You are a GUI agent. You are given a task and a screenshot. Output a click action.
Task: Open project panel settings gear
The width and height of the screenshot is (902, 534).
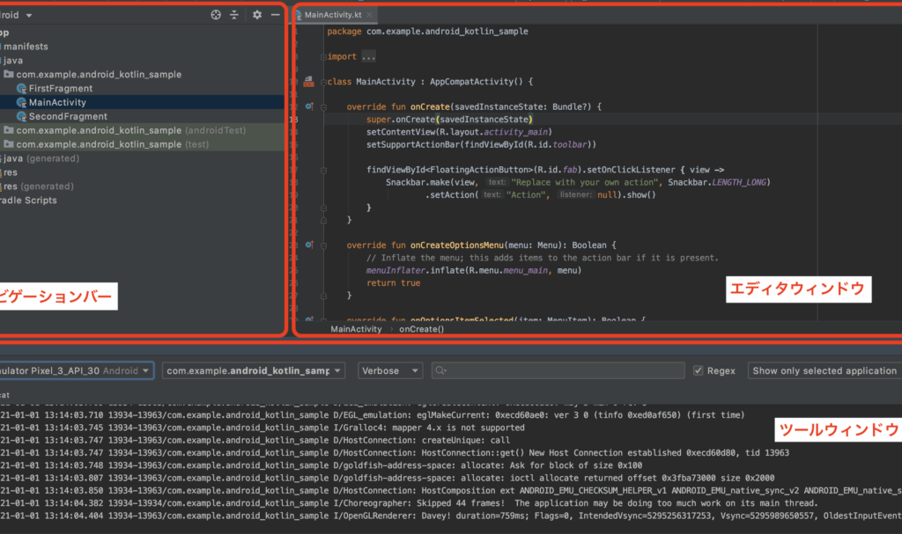[257, 15]
